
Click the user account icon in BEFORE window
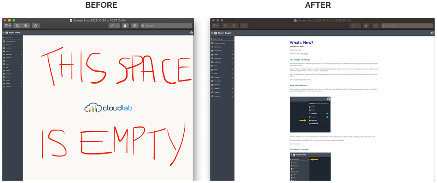191,33
